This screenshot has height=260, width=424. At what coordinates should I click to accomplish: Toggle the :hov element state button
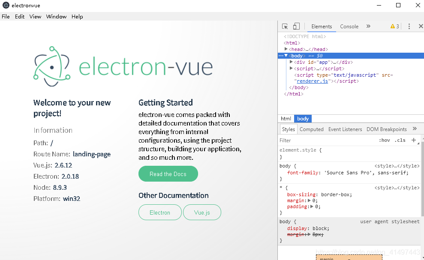[384, 140]
